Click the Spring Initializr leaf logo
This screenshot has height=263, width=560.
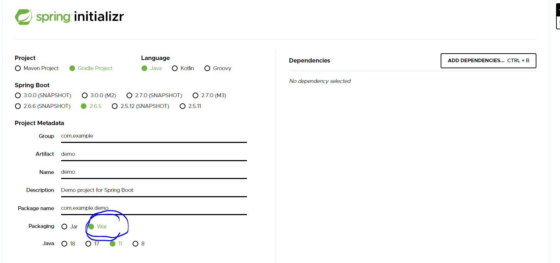pyautogui.click(x=24, y=17)
